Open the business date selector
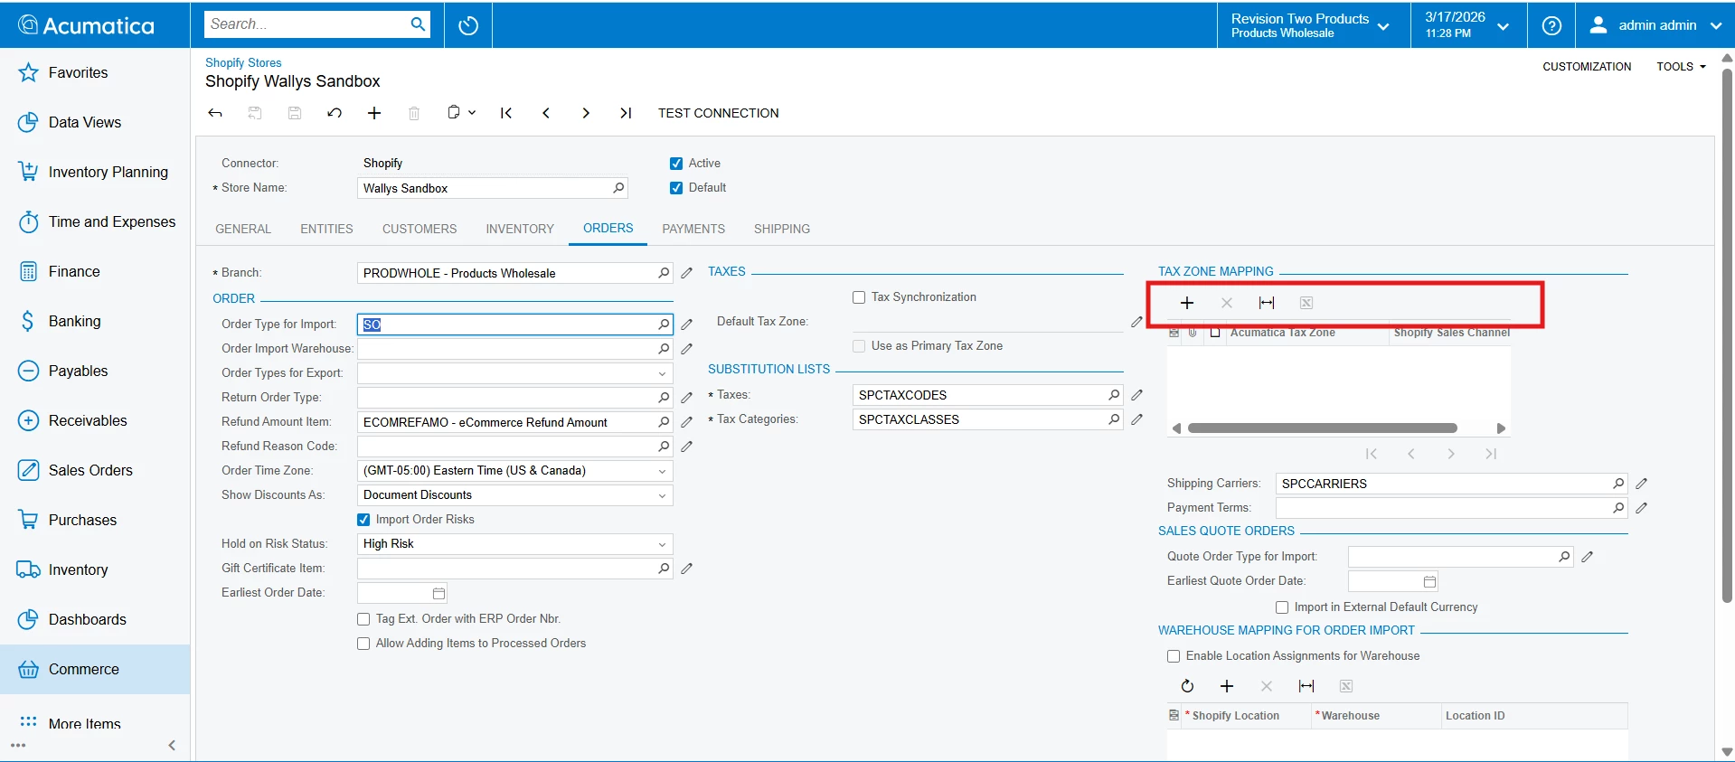 1468,25
